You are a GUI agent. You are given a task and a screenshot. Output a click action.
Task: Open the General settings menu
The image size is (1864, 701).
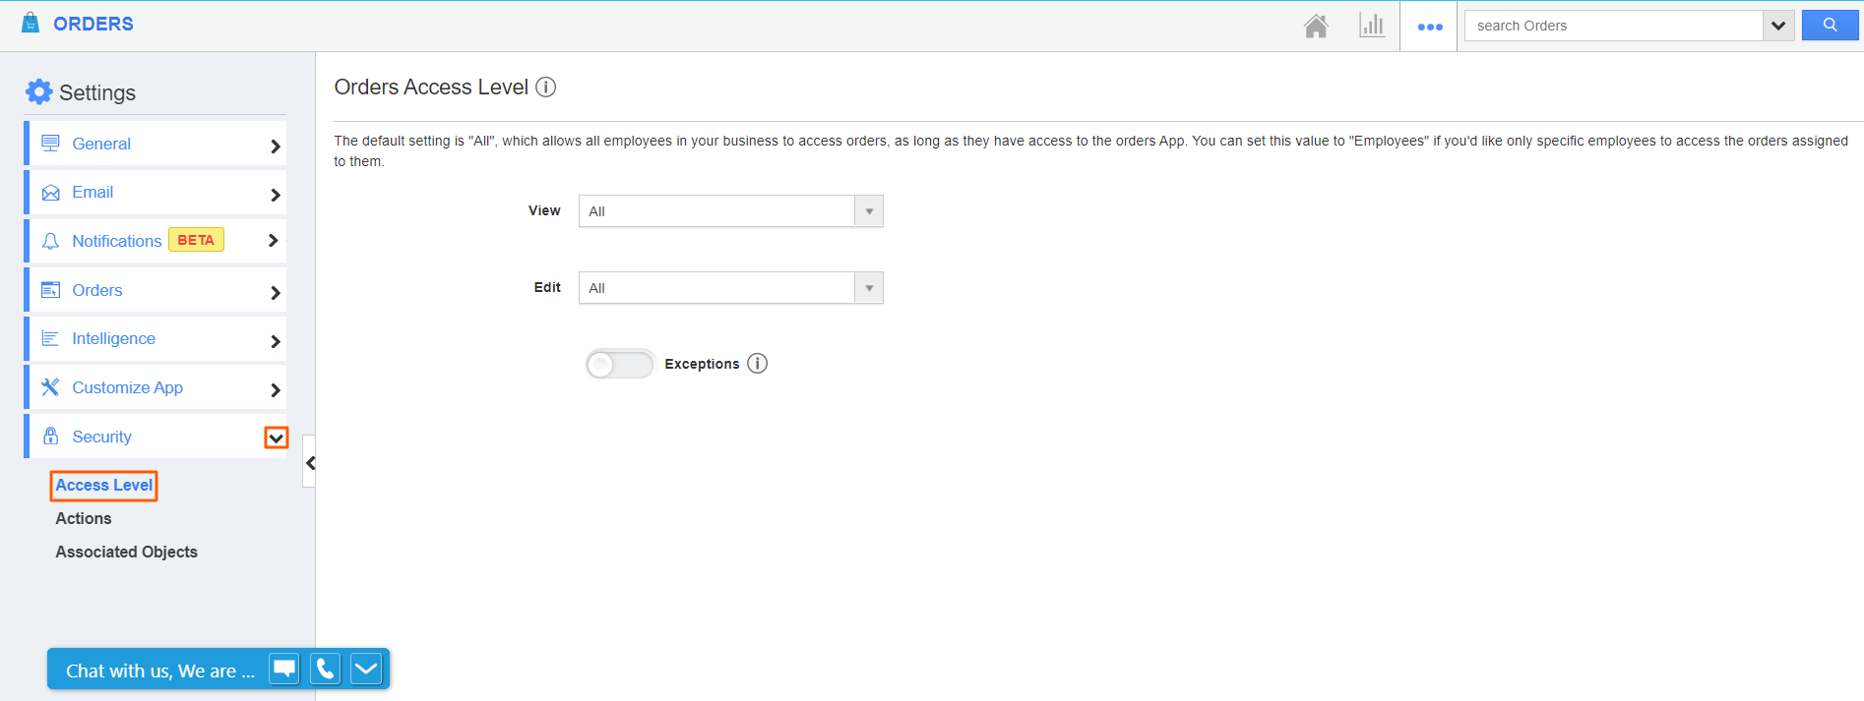tap(157, 145)
